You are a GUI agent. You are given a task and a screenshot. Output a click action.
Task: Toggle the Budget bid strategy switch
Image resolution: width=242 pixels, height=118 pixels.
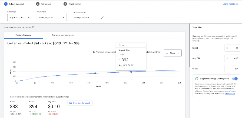click(235, 79)
